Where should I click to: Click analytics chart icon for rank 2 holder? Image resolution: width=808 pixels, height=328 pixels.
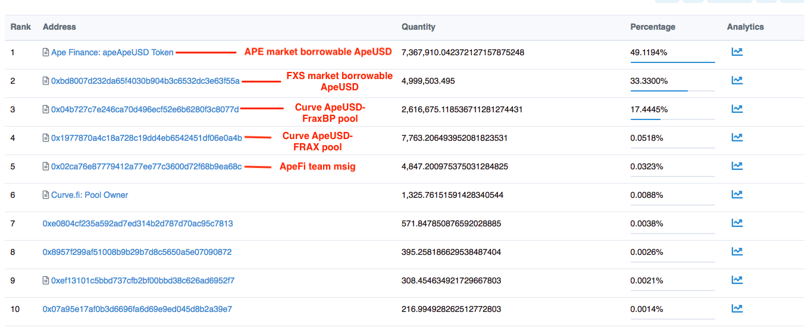tap(737, 80)
